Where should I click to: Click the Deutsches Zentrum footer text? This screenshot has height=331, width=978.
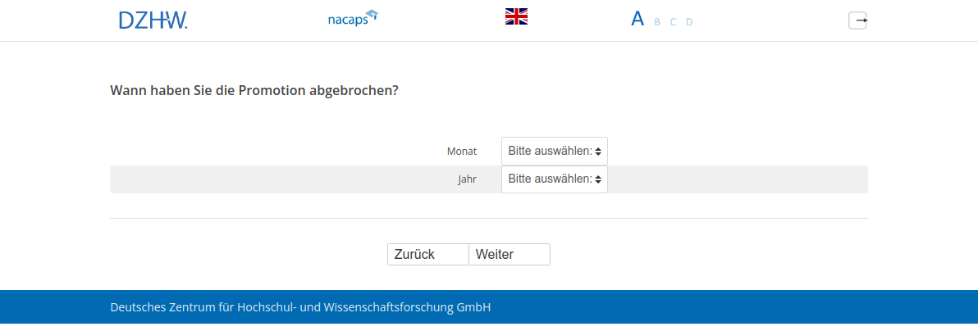300,308
